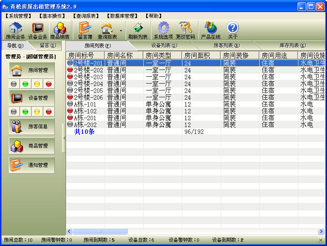The image size is (327, 246).
Task: Sort by 房间用途 column header
Action: point(278,55)
